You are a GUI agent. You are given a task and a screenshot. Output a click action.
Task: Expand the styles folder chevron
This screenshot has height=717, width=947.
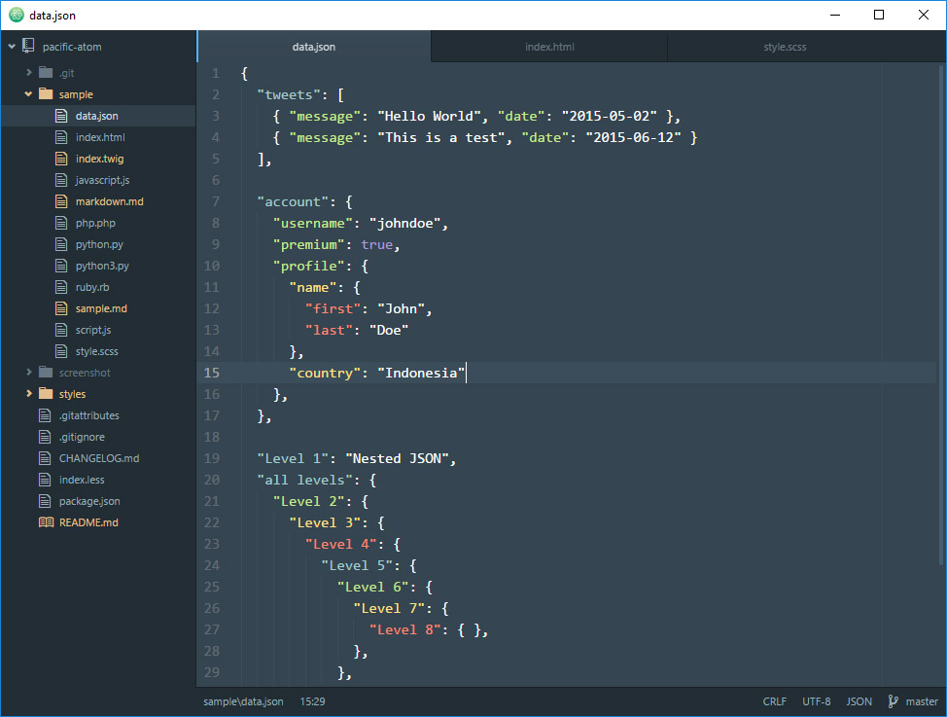point(29,394)
